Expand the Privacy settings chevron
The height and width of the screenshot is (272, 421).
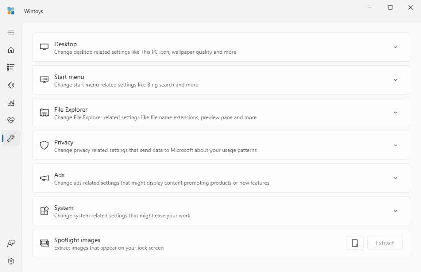395,146
